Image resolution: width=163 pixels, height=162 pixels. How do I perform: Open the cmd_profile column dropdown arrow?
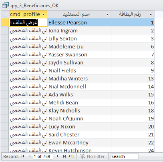click(x=43, y=14)
